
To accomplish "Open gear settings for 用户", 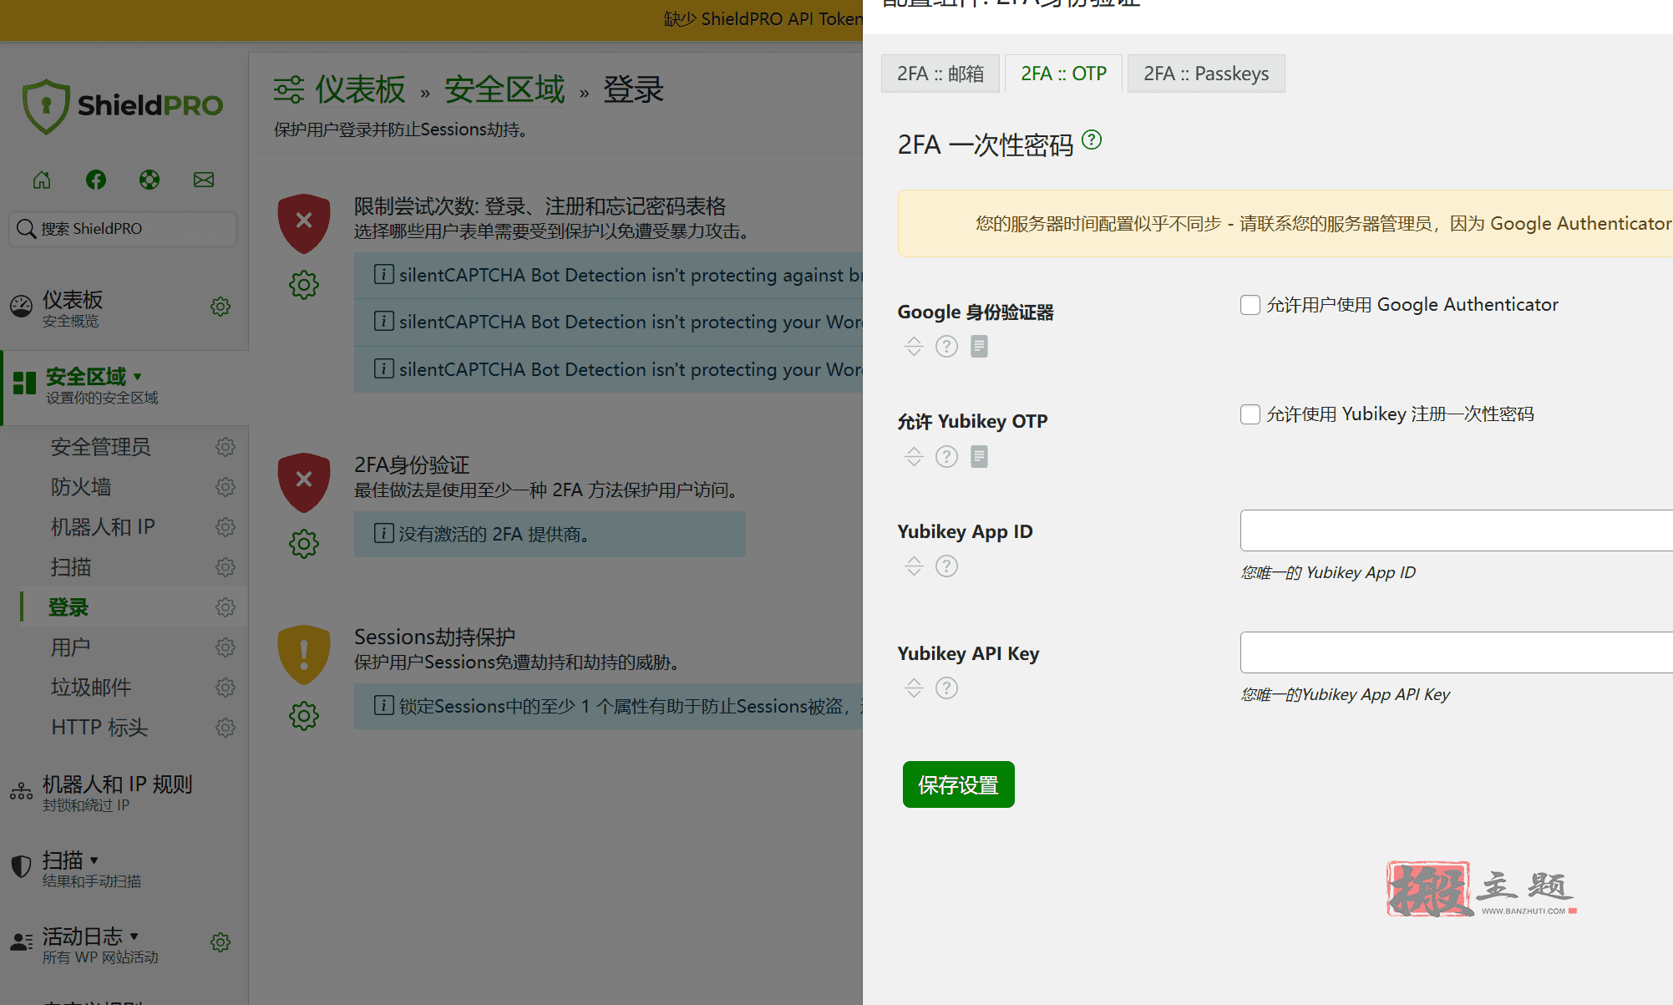I will (x=226, y=647).
